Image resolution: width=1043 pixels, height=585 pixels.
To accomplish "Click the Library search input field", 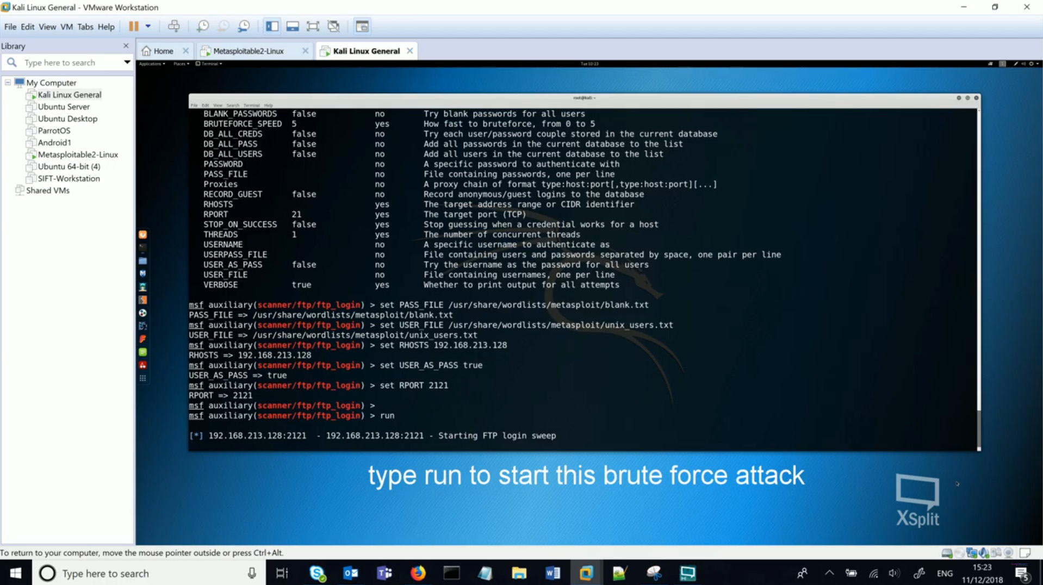I will click(65, 63).
